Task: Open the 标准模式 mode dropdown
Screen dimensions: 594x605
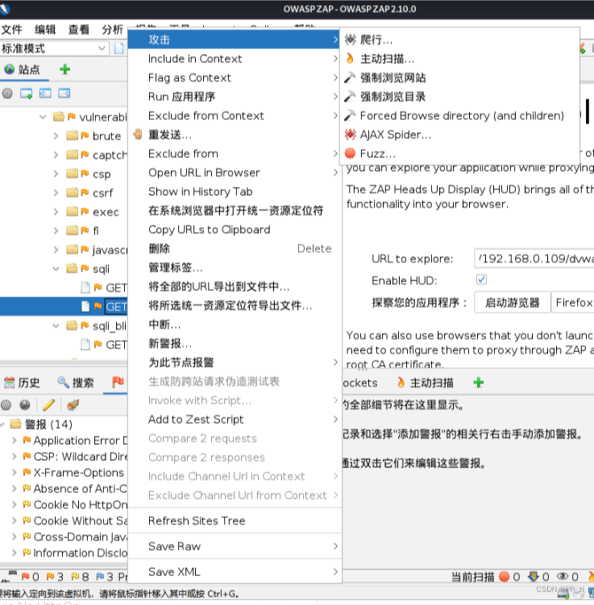Action: coord(54,48)
